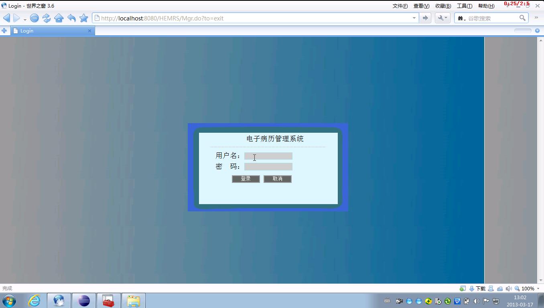Show more toolbar items chevron
The image size is (544, 308).
(536, 18)
